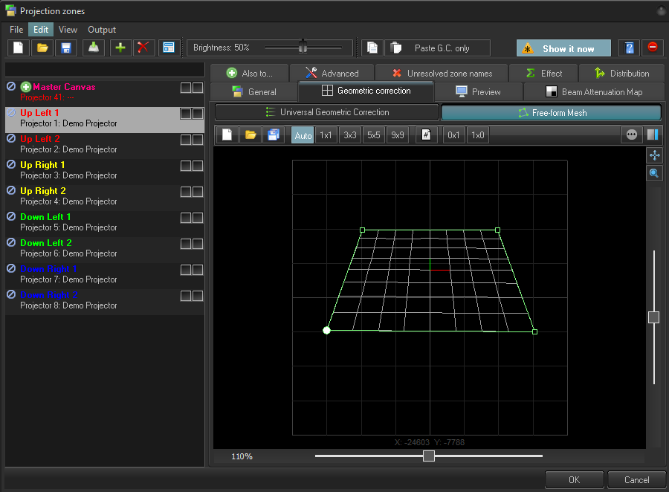This screenshot has width=669, height=492.
Task: Activate the pan move tool beside mesh view
Action: (654, 155)
